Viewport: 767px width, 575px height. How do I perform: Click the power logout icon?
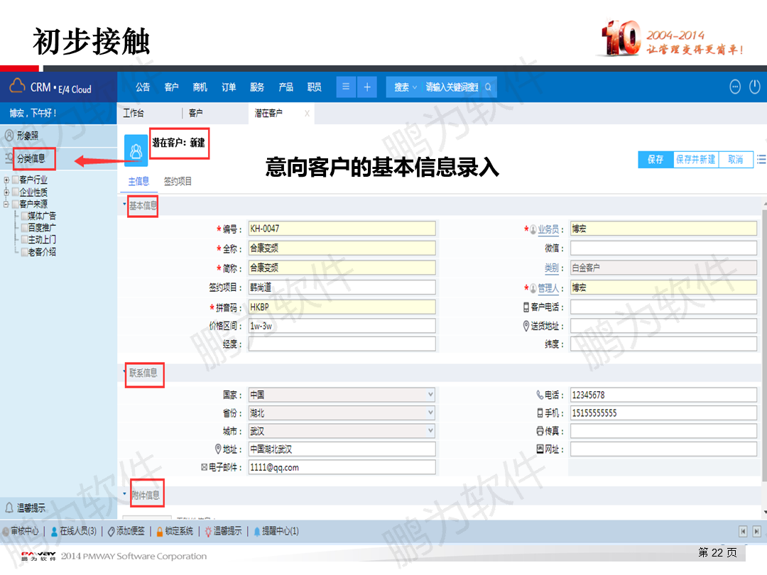tap(755, 87)
